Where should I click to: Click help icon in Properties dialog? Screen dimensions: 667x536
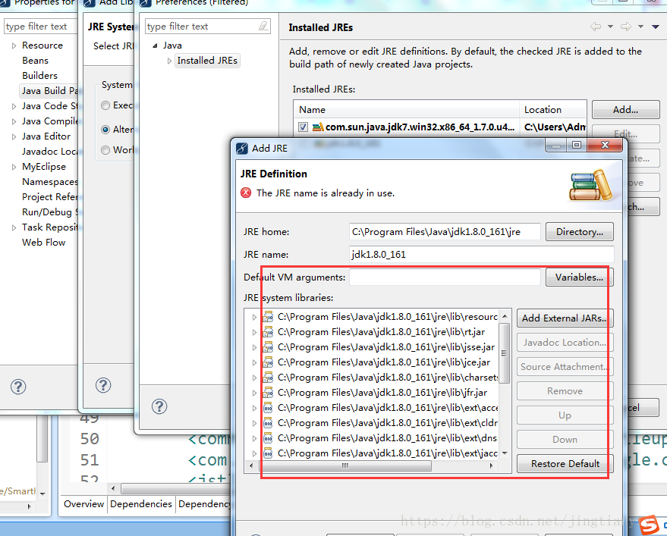coord(18,387)
